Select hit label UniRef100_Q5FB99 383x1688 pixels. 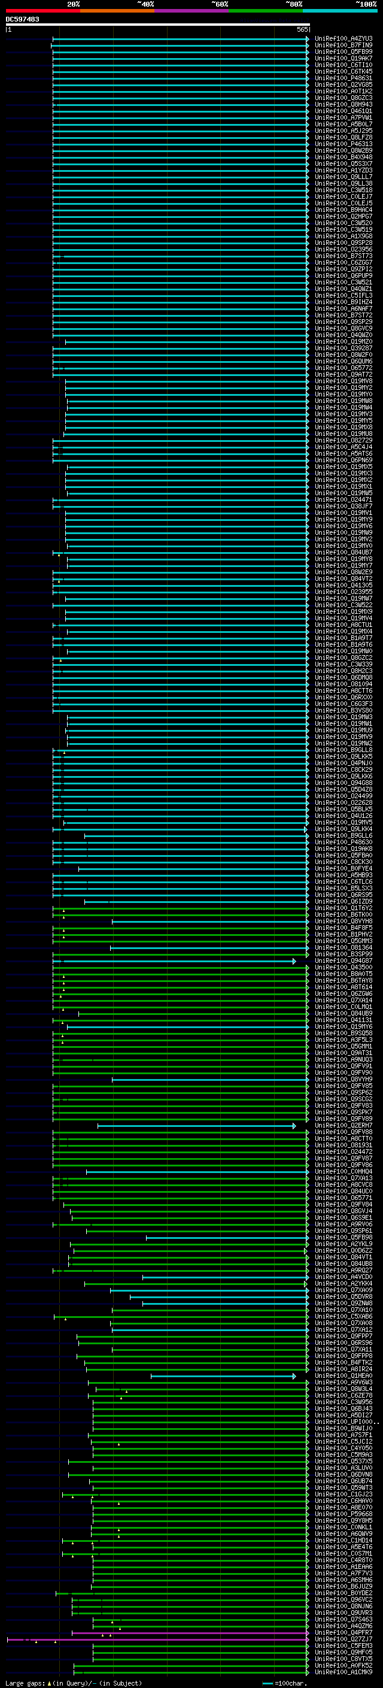click(x=344, y=51)
